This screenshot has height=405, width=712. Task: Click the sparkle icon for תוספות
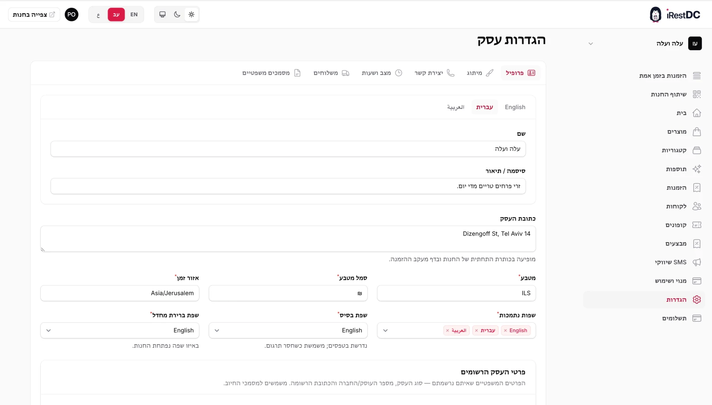pyautogui.click(x=697, y=169)
